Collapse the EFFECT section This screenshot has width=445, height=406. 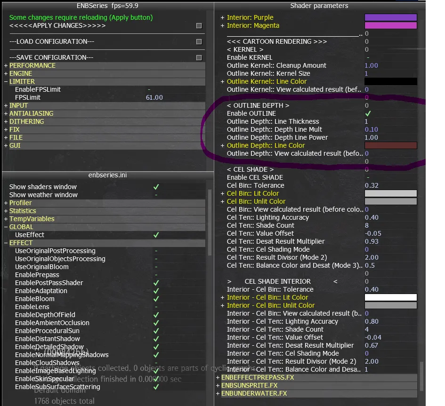click(6, 243)
